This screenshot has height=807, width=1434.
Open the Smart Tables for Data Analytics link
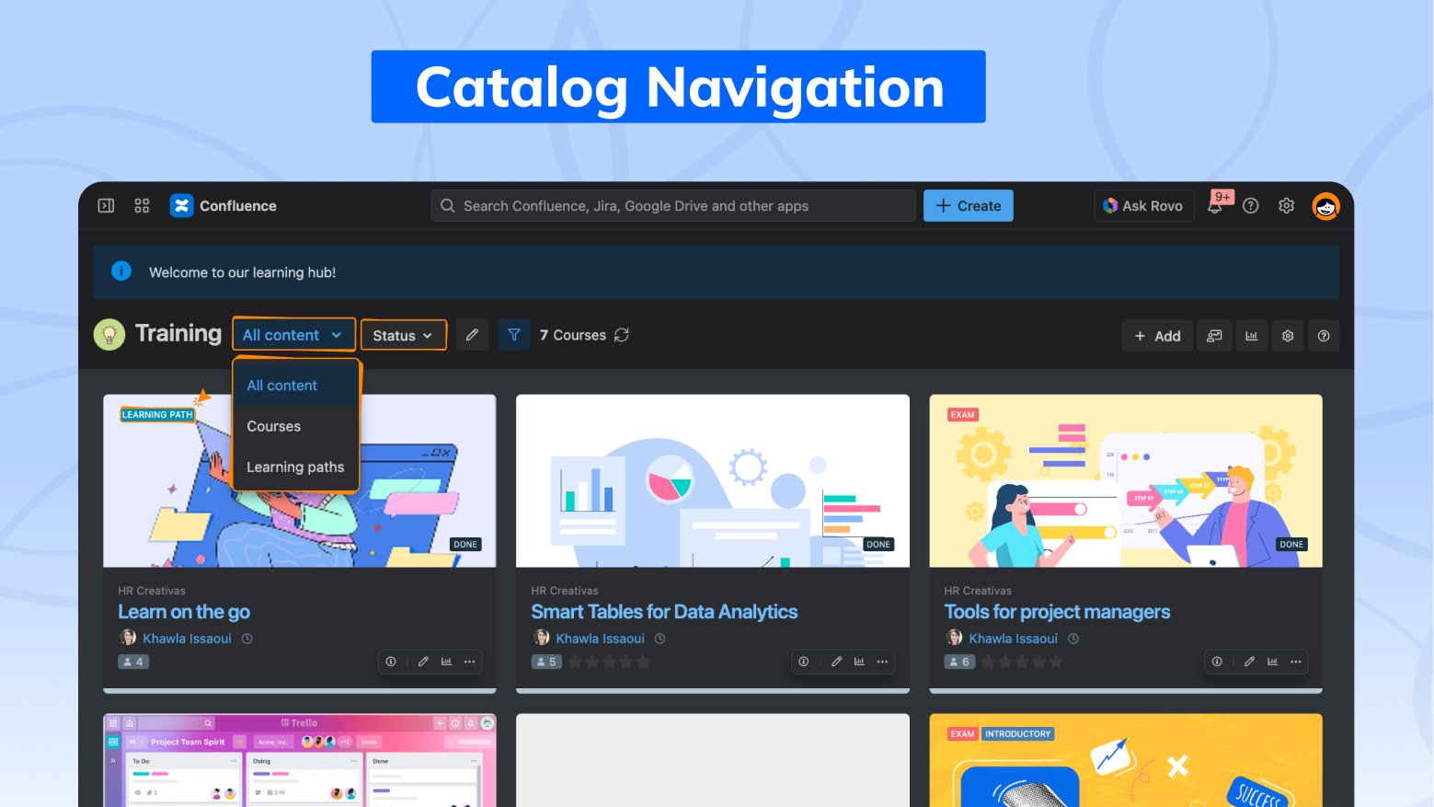click(664, 612)
